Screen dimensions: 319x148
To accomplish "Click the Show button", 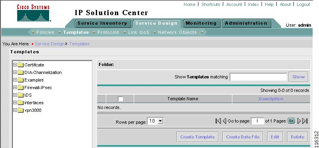I will click(299, 77).
